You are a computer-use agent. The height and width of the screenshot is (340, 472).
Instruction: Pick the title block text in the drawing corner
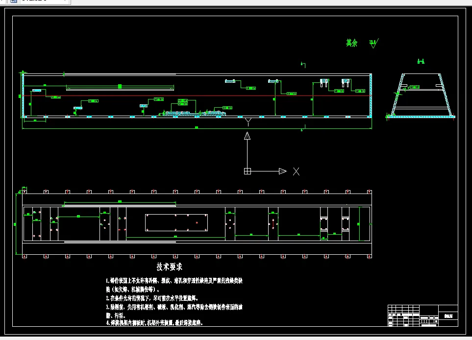[x=448, y=316]
